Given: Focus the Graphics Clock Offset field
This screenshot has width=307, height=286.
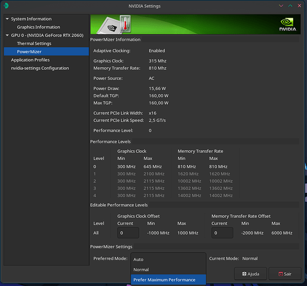Looking at the screenshot, I should pos(128,233).
